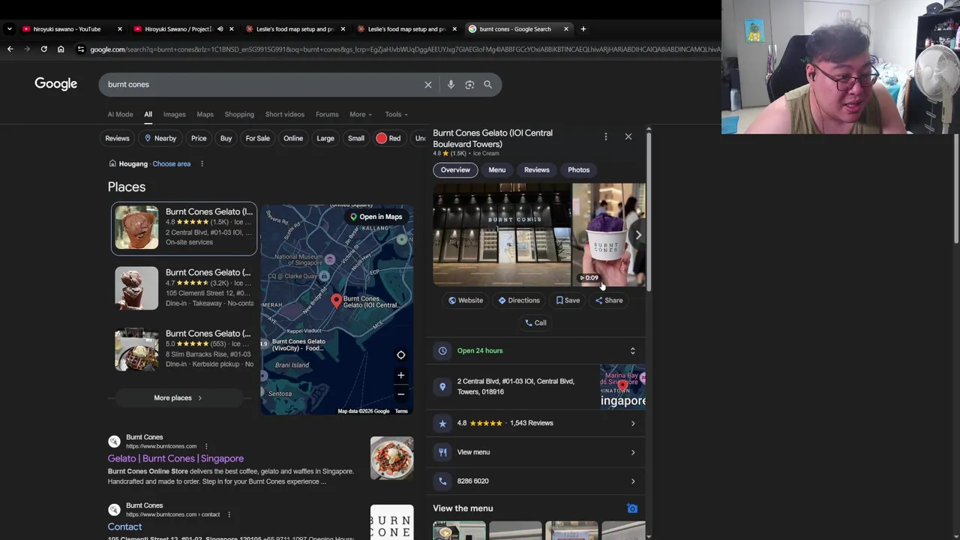Select the Images search tab
960x540 pixels.
point(174,115)
